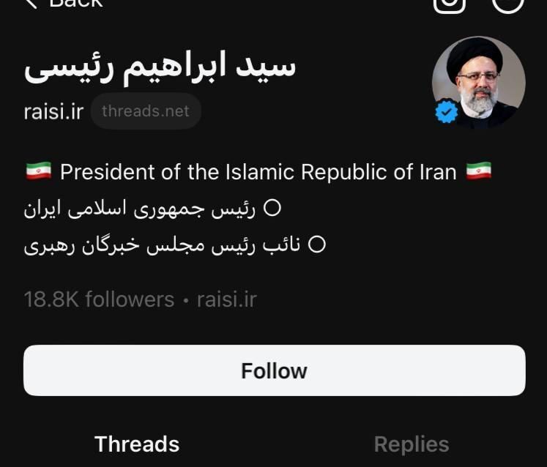This screenshot has width=547, height=467.
Task: Switch to the Threads tab
Action: tap(137, 444)
